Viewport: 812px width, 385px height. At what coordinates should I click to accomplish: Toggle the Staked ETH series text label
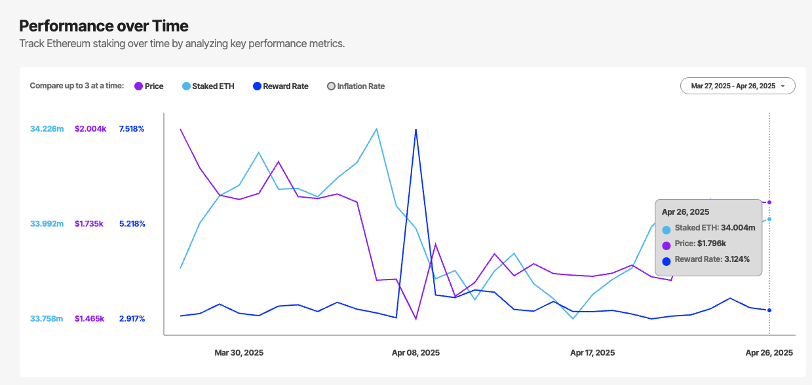click(x=213, y=86)
